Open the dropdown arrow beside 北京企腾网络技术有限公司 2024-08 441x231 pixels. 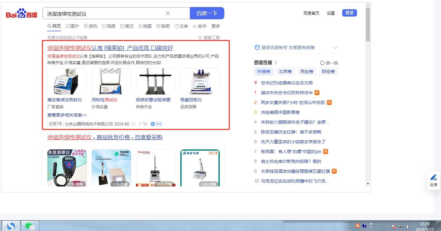[x=133, y=124]
